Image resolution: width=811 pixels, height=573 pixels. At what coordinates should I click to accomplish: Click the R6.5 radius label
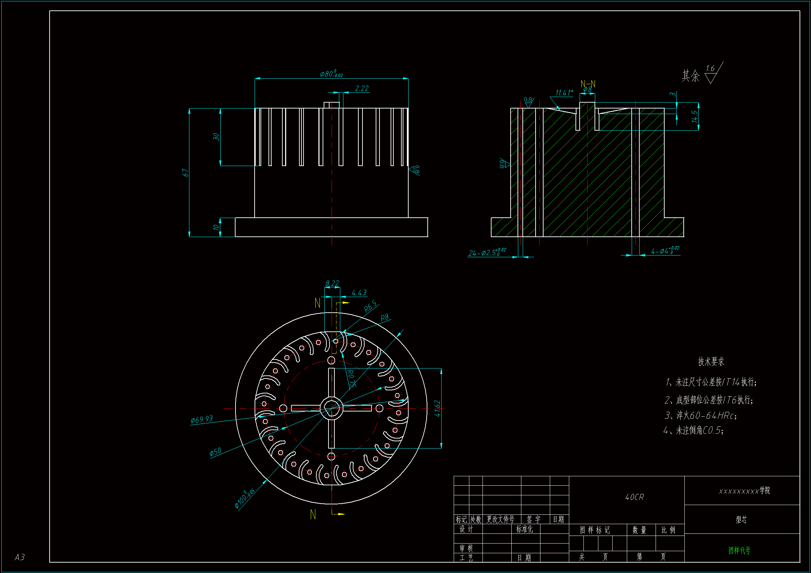click(370, 306)
